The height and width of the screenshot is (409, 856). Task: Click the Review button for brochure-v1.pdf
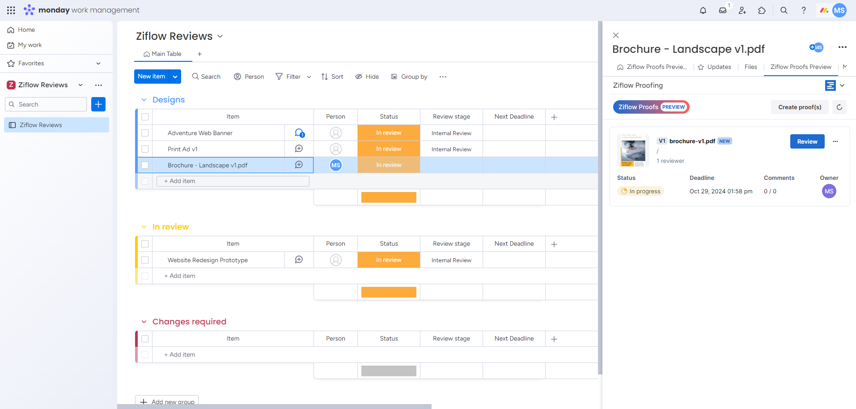[x=807, y=141]
